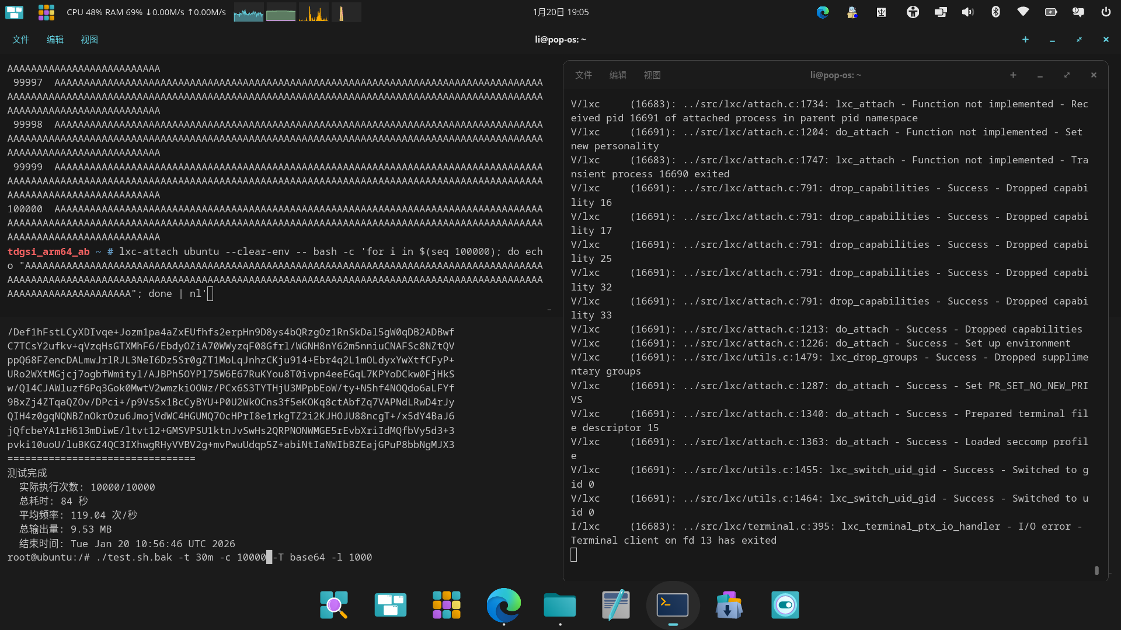Open the Bluetooth menu in the tray
This screenshot has height=630, width=1121.
995,12
